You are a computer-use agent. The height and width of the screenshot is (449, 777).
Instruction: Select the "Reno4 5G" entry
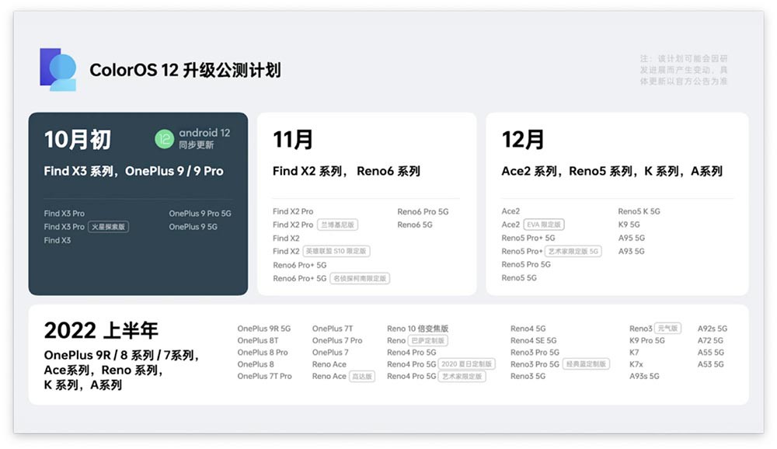tap(528, 329)
